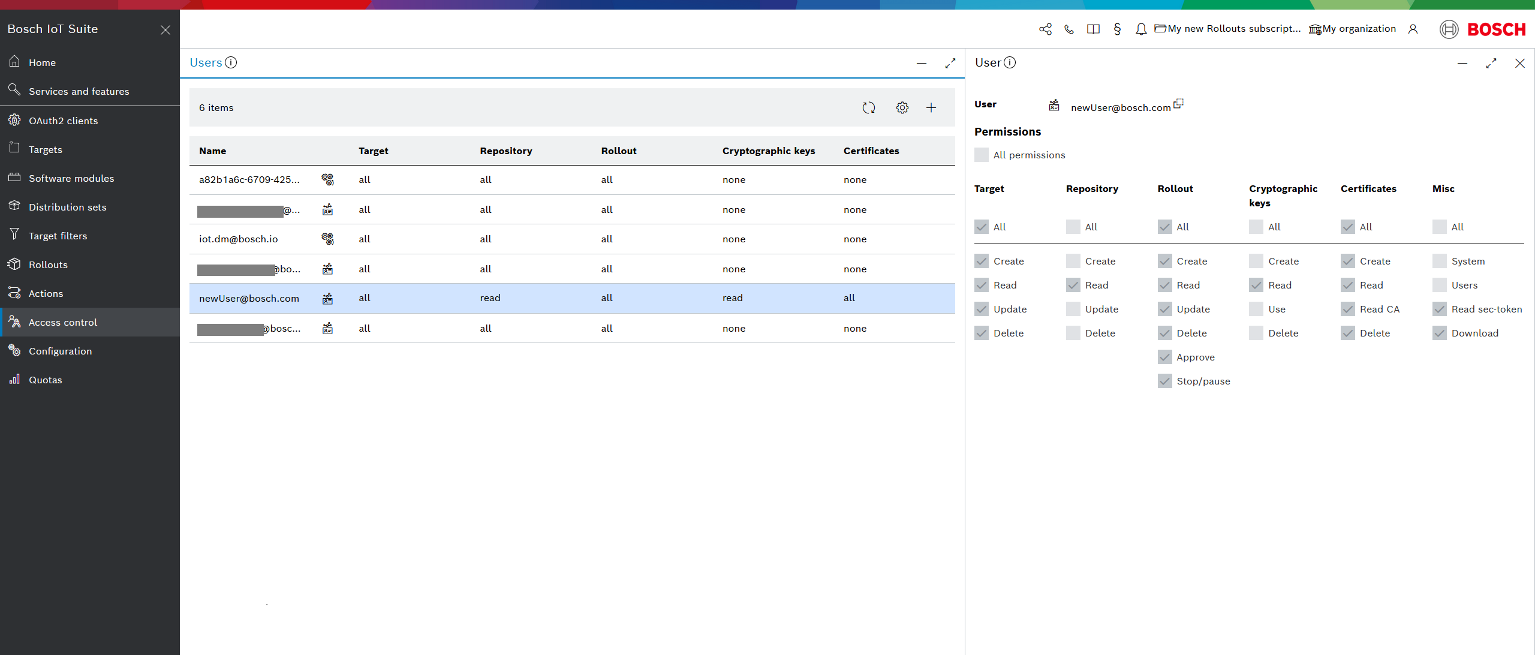
Task: Copy newUser@bosch.com to clipboard icon
Action: (1178, 104)
